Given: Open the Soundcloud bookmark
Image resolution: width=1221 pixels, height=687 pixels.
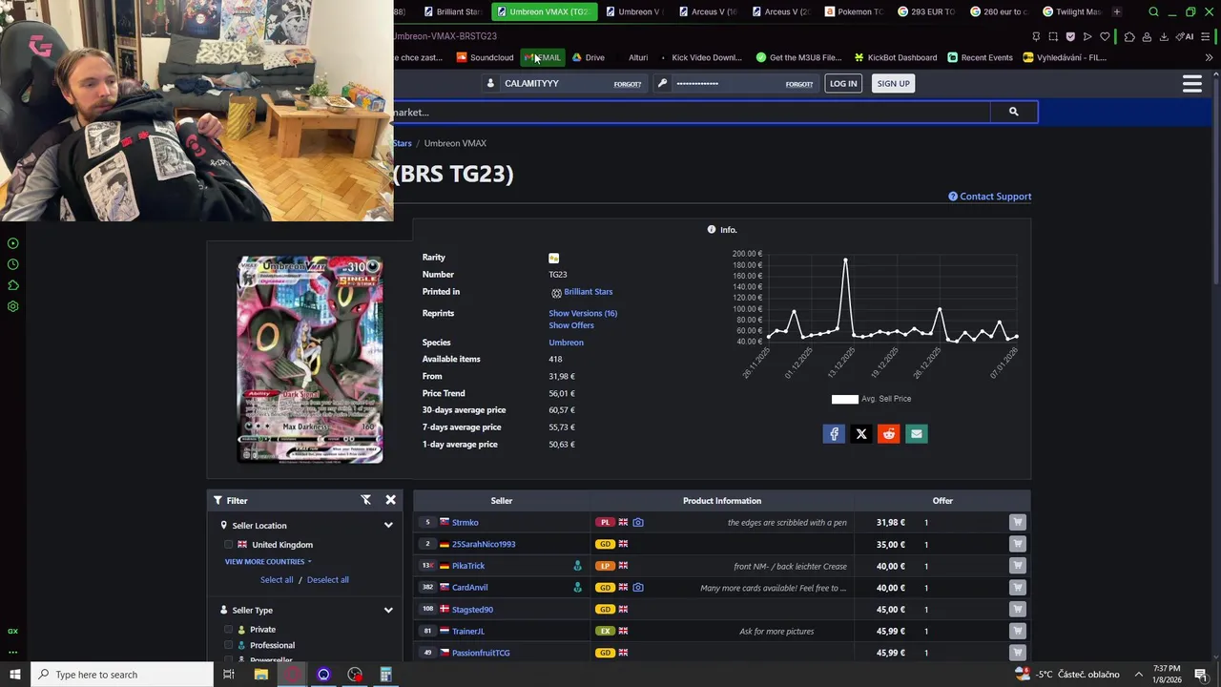Looking at the screenshot, I should tap(485, 57).
